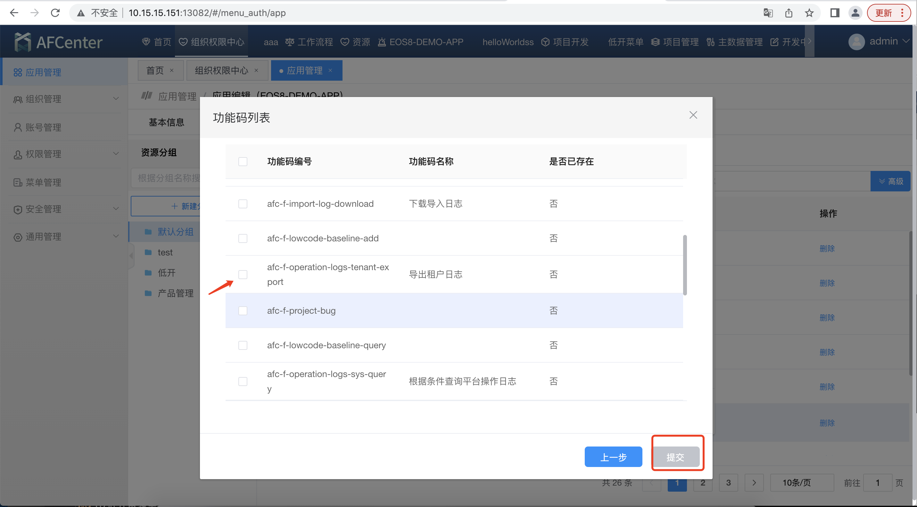
Task: Open 菜单管理 from the left sidebar
Action: click(44, 182)
